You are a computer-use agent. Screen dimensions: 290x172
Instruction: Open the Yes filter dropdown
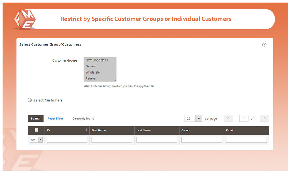click(36, 140)
